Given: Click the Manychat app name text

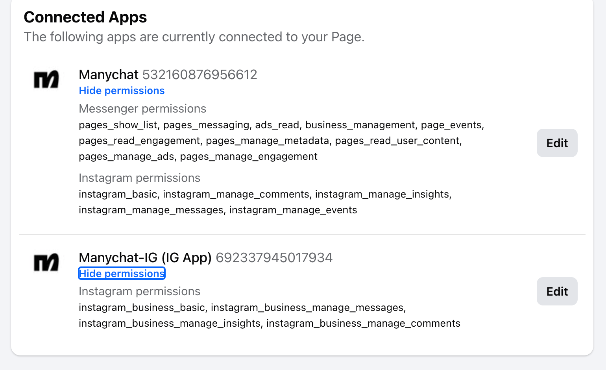Looking at the screenshot, I should (109, 75).
